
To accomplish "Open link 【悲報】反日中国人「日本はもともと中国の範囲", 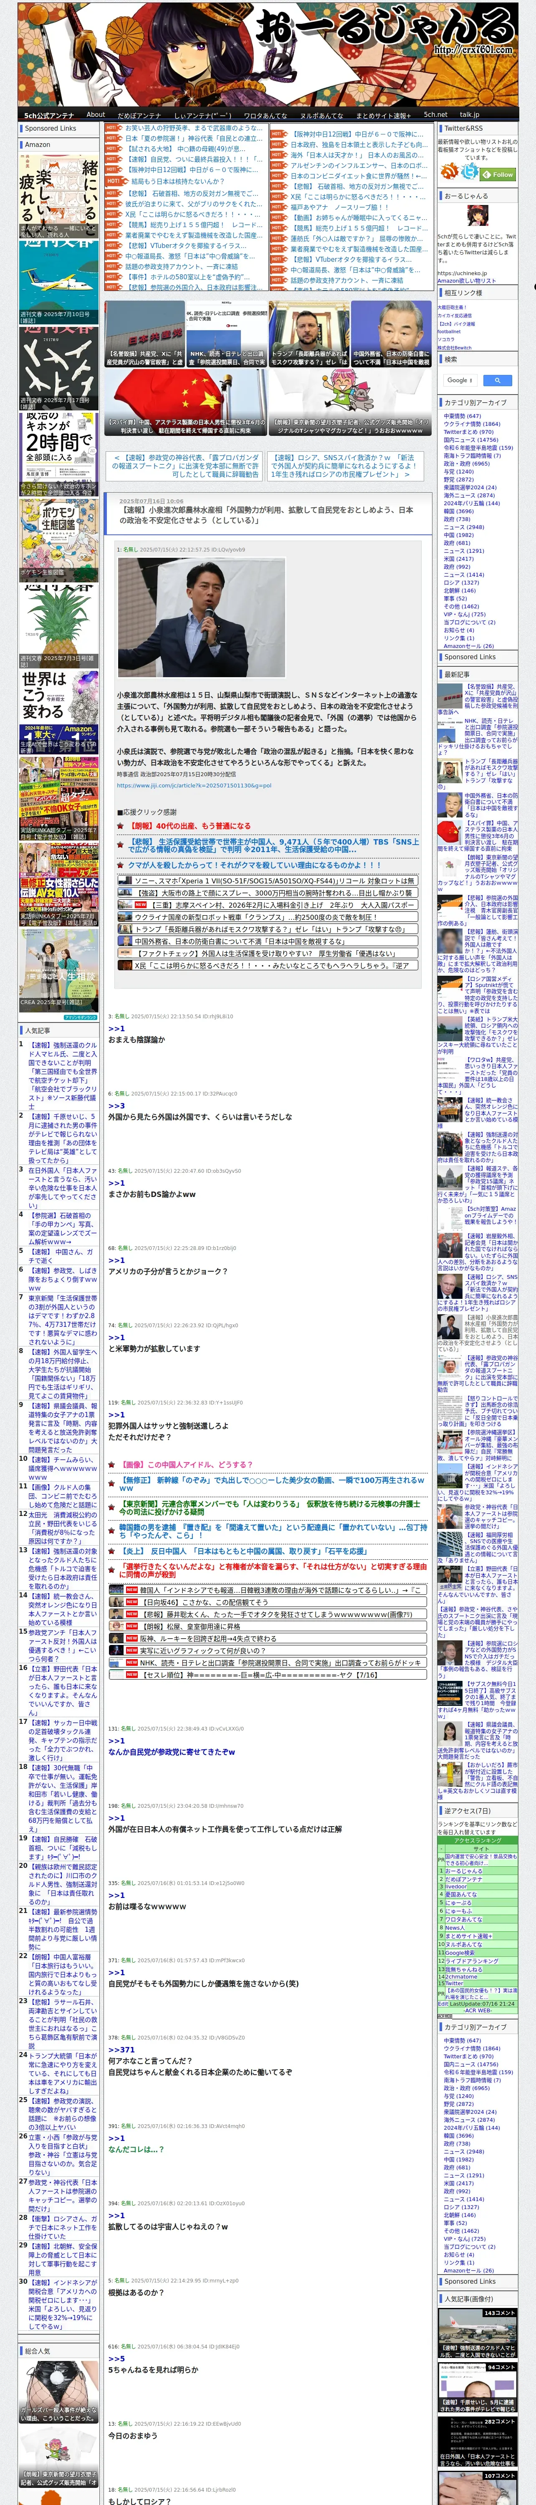I will pyautogui.click(x=243, y=1551).
